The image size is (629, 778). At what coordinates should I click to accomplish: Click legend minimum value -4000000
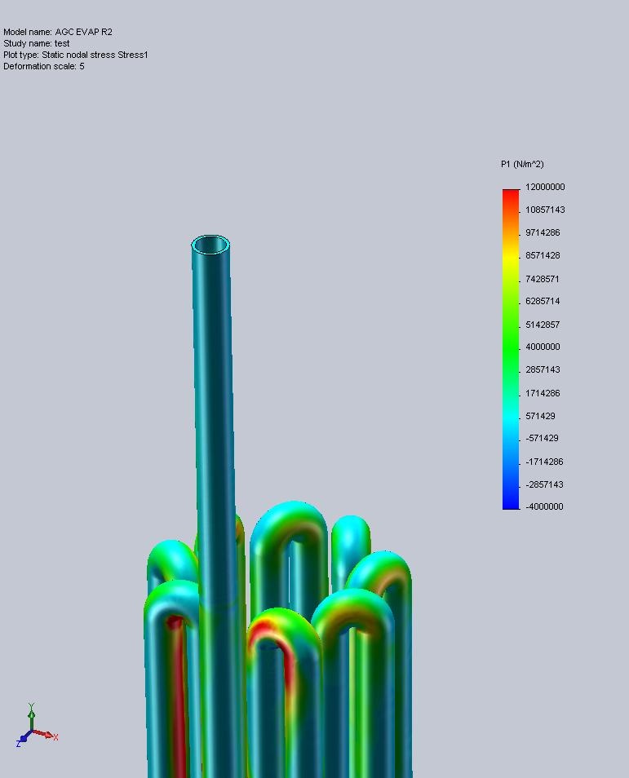point(545,506)
